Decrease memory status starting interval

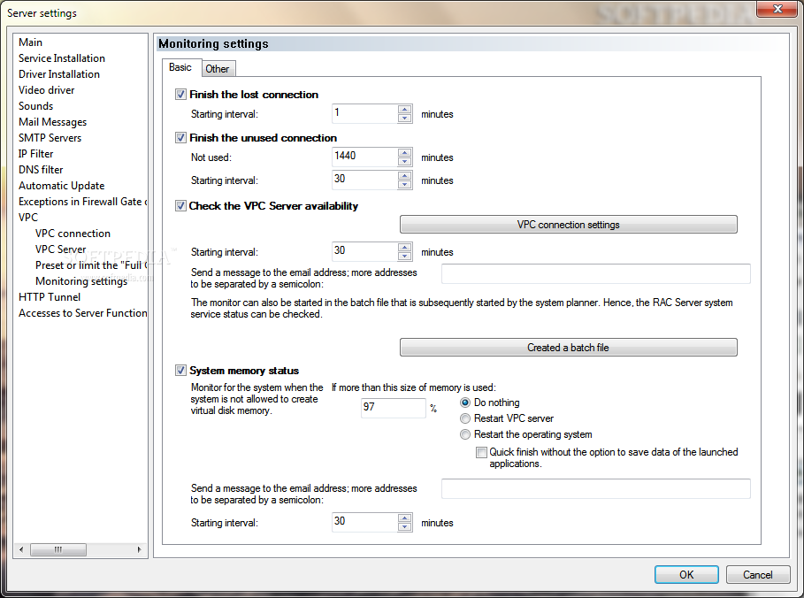[404, 526]
